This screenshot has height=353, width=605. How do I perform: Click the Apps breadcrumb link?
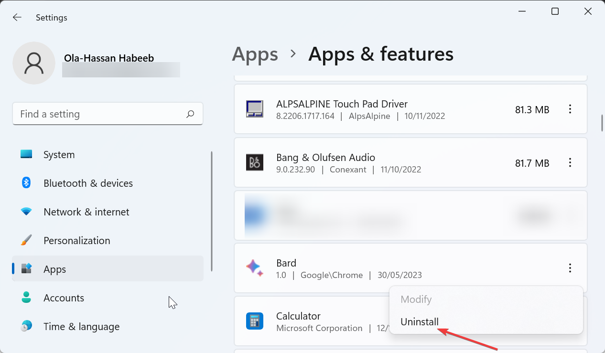point(255,54)
